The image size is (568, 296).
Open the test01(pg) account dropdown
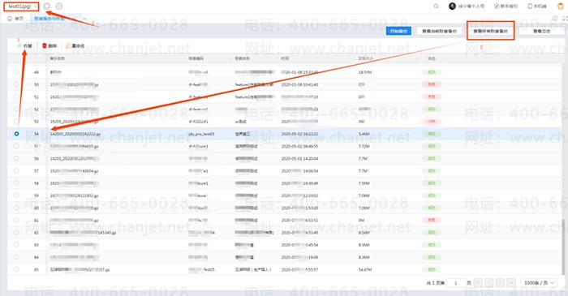point(22,6)
